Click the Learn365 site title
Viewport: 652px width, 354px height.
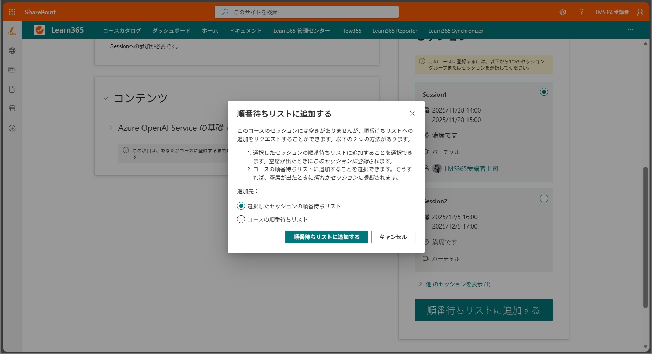(67, 30)
